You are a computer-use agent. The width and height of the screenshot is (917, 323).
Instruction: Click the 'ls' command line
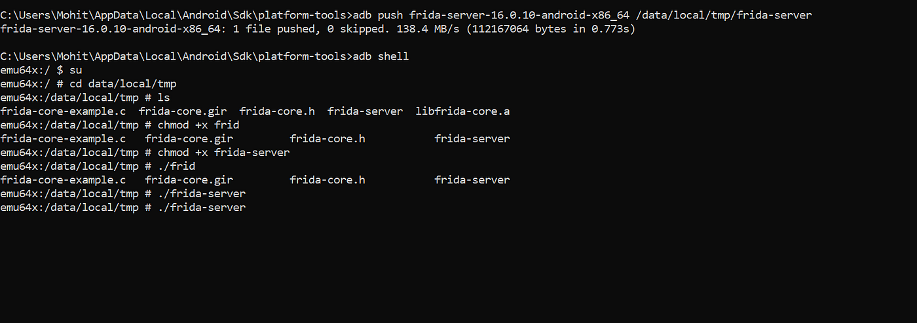pyautogui.click(x=85, y=98)
